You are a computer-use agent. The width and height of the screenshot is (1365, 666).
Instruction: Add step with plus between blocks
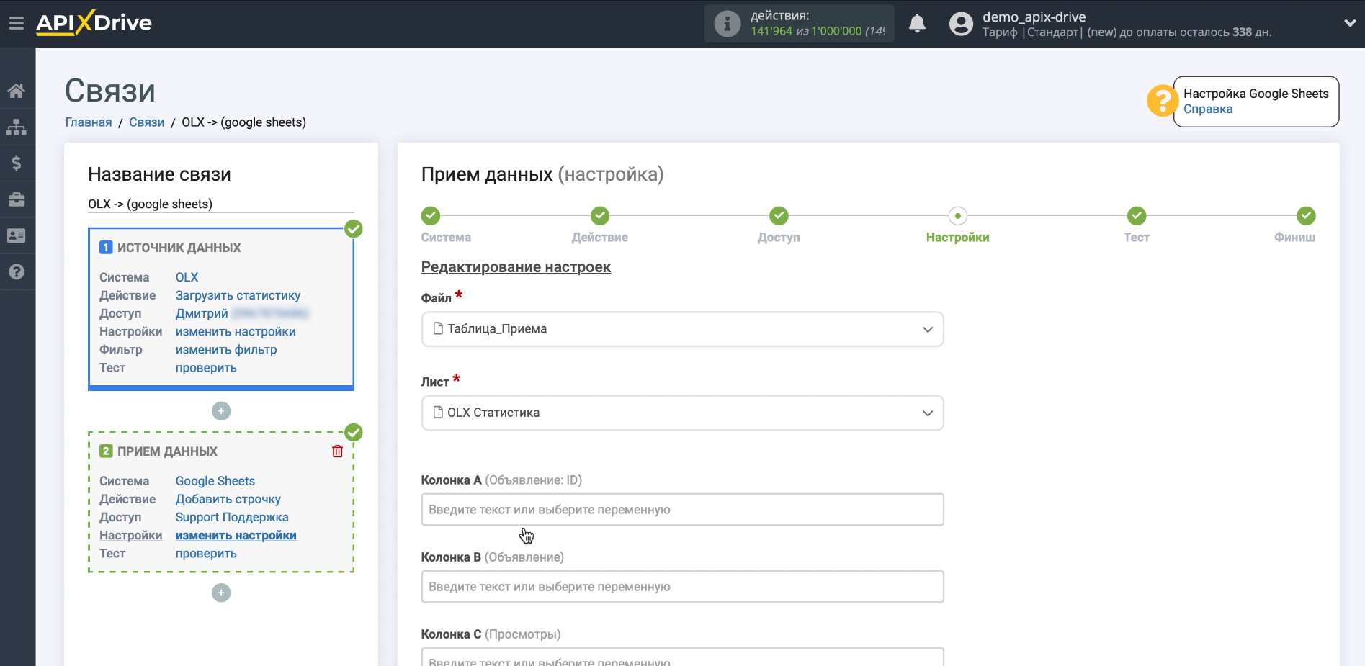[221, 411]
